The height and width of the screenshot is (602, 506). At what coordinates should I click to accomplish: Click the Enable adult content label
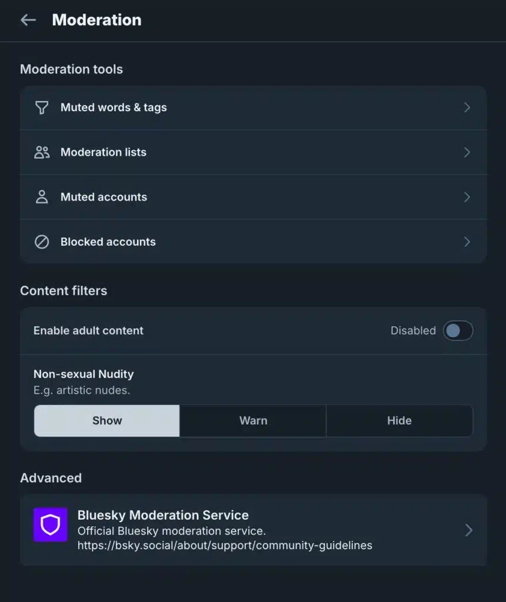click(88, 330)
